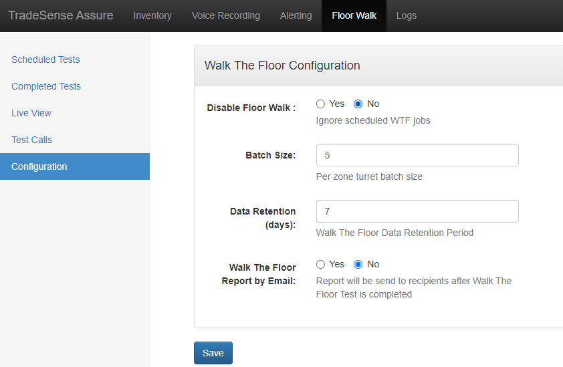Set Disable Floor Walk to Yes
The height and width of the screenshot is (367, 563).
[x=321, y=104]
